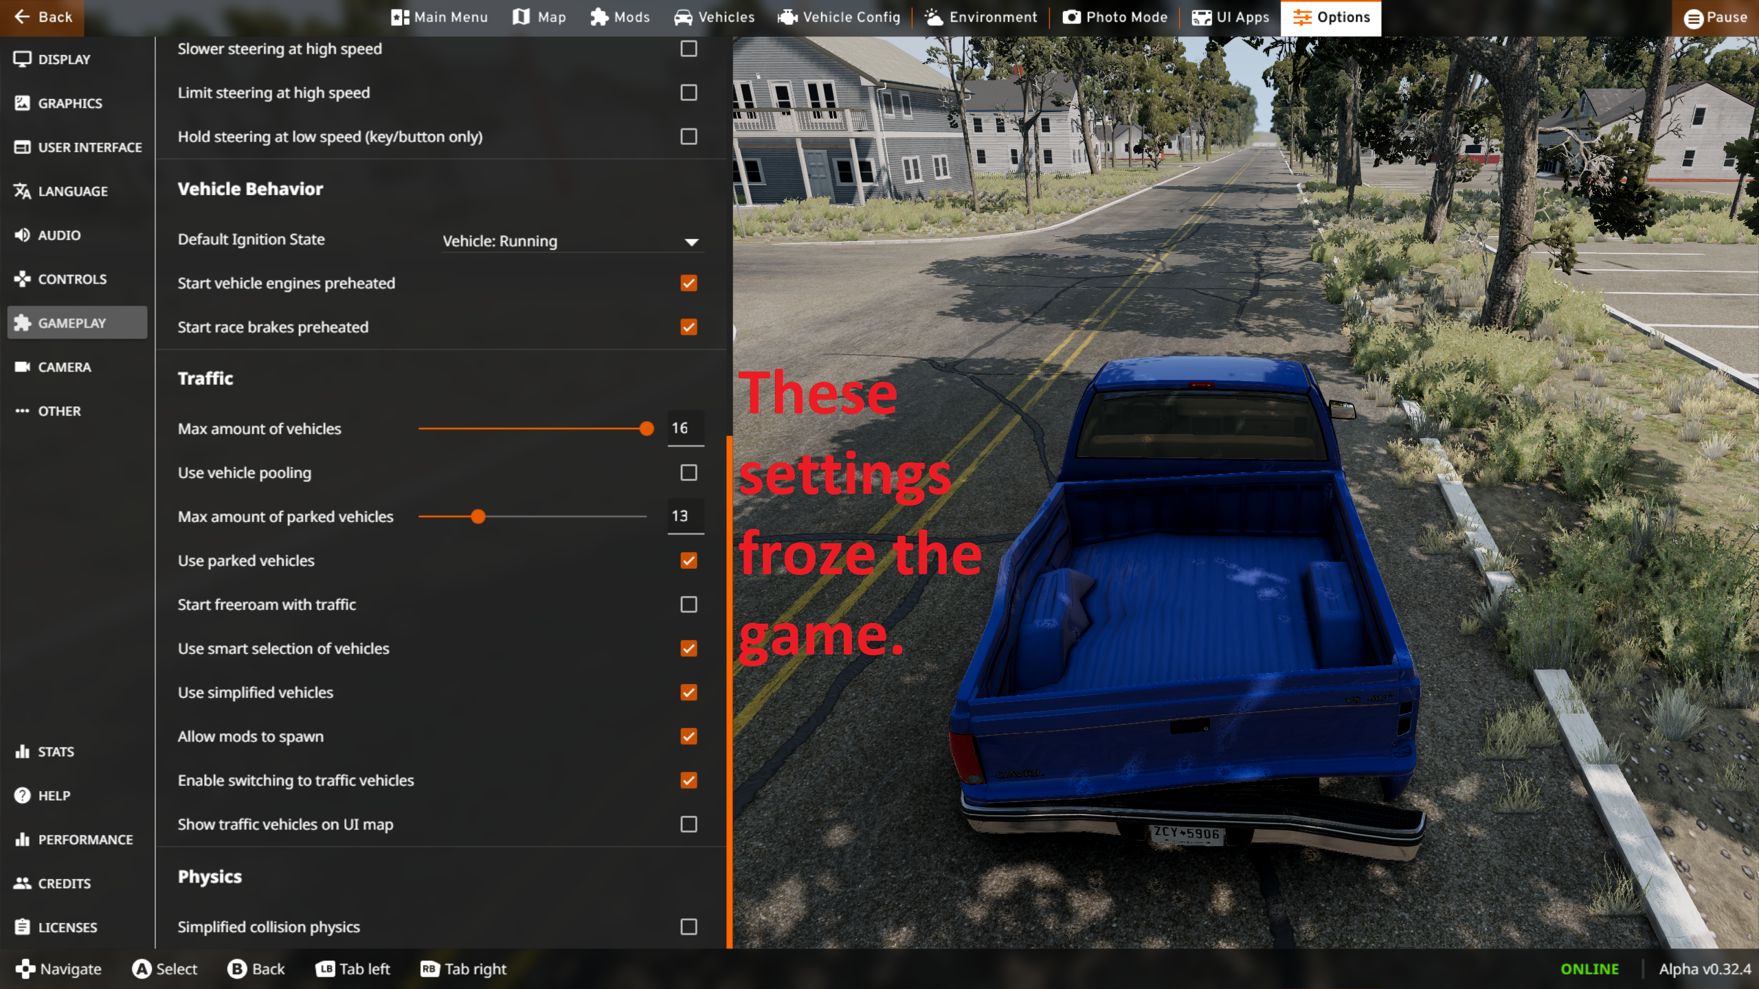This screenshot has width=1759, height=989.
Task: Toggle Show traffic vehicles on UI map
Action: point(688,824)
